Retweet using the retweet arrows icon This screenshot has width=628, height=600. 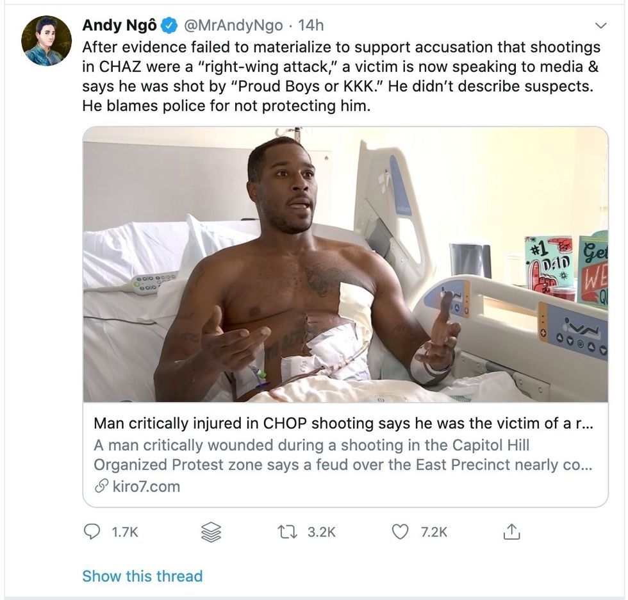(286, 531)
